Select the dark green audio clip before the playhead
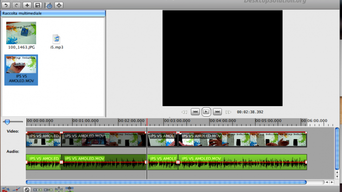 tap(104, 162)
